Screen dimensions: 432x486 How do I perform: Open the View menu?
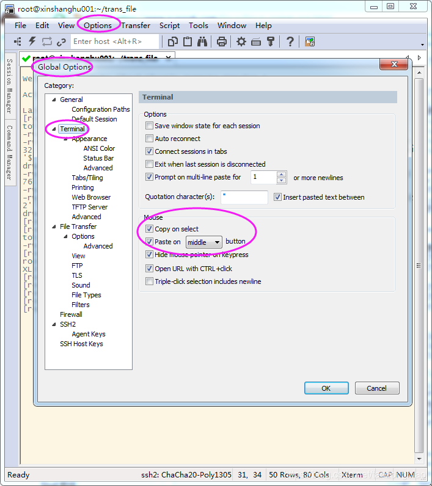[x=66, y=26]
